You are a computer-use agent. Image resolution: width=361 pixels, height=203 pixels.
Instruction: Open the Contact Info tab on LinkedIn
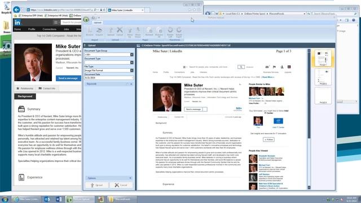tap(47, 89)
